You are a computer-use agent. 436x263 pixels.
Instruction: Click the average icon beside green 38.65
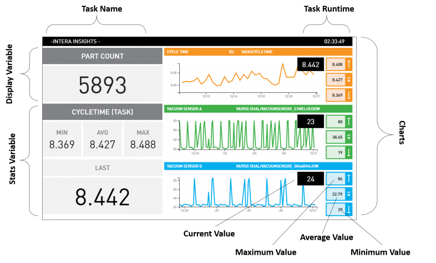349,137
